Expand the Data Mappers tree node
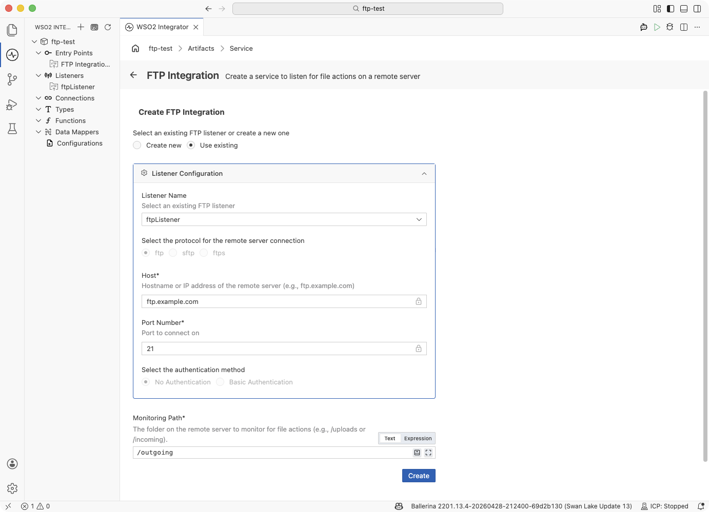The image size is (709, 512). [x=38, y=132]
